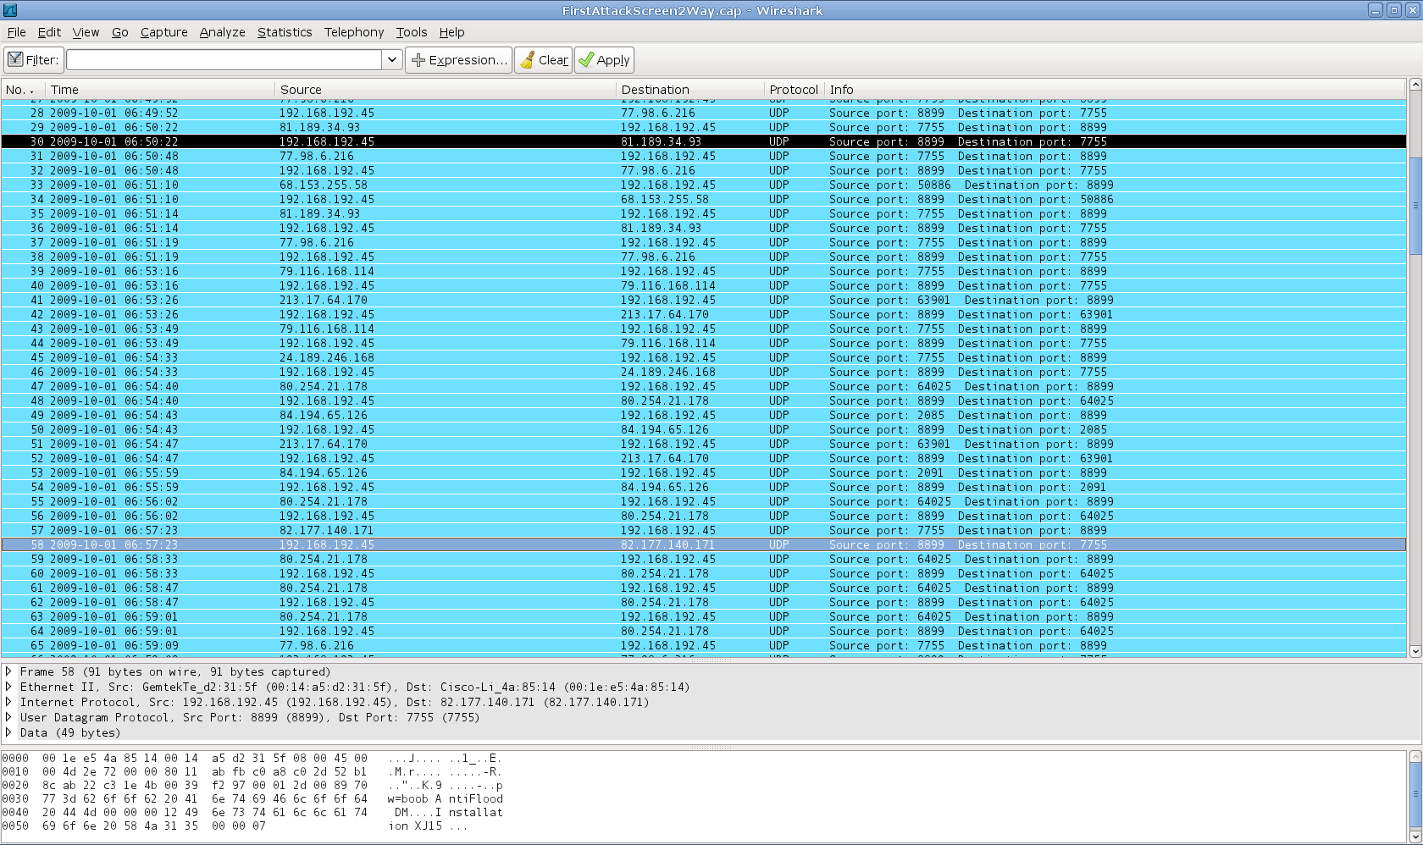The height and width of the screenshot is (845, 1423).
Task: Sort by the Time column header
Action: tap(160, 90)
